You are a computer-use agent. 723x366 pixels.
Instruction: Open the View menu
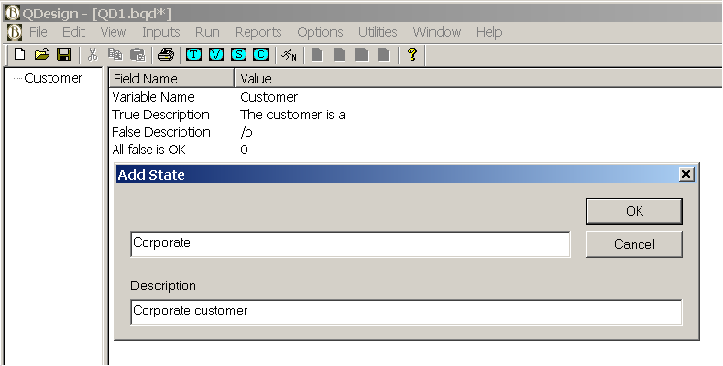[113, 32]
